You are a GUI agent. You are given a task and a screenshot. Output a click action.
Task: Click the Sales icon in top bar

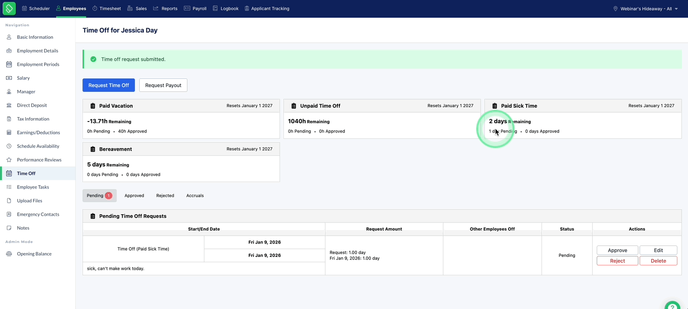click(x=130, y=9)
